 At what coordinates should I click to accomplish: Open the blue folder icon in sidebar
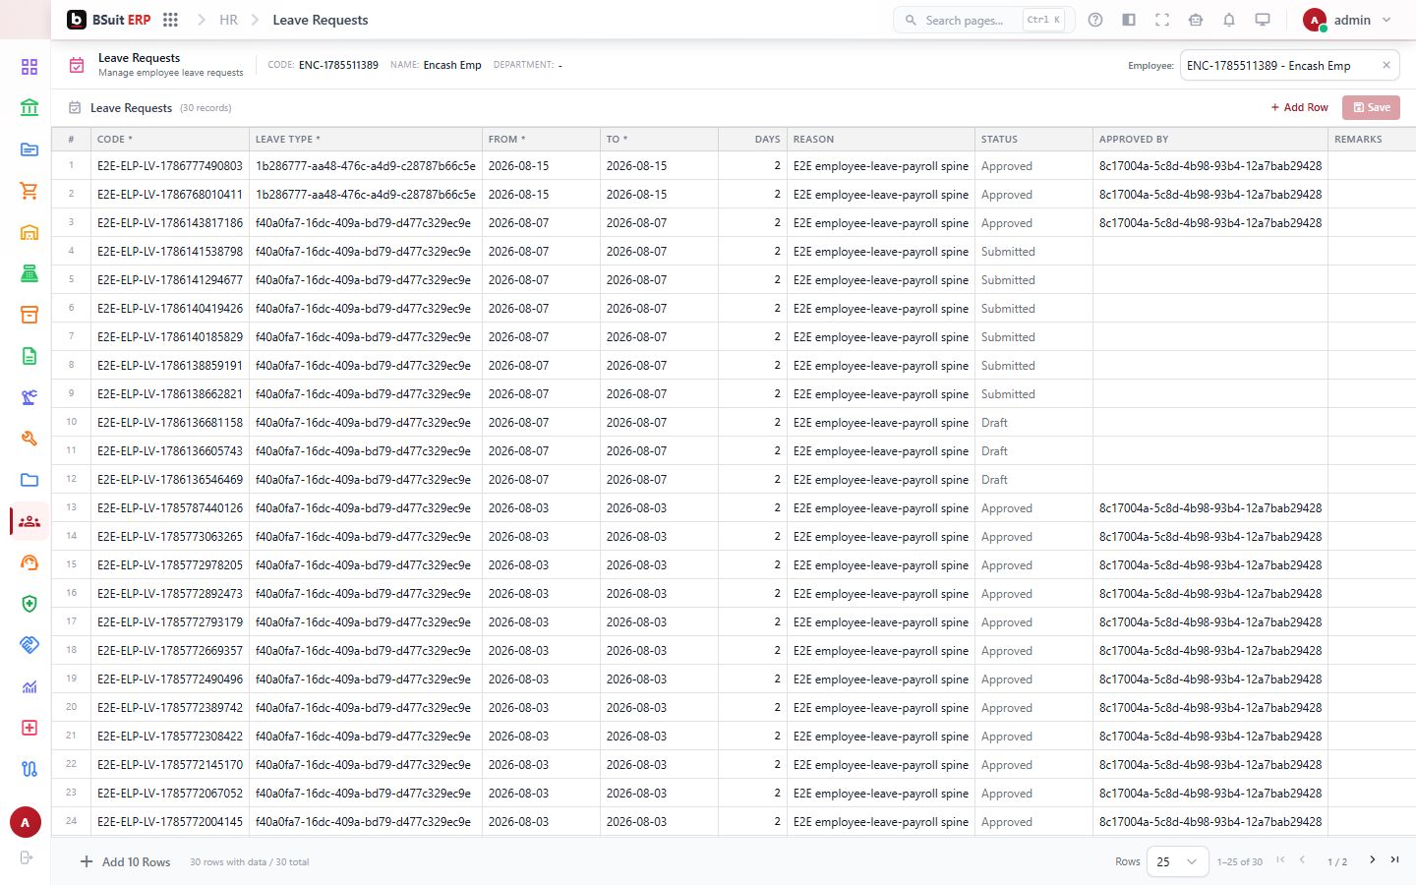tap(29, 480)
